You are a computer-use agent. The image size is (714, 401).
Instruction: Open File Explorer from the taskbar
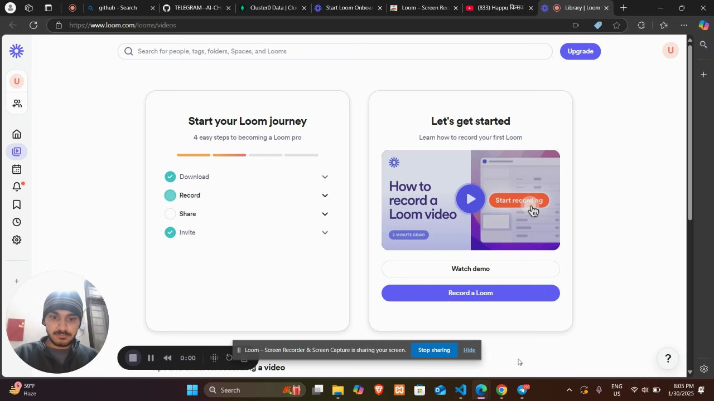pos(338,390)
